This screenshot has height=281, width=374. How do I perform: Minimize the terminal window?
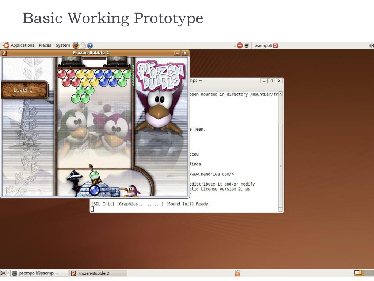click(x=264, y=81)
